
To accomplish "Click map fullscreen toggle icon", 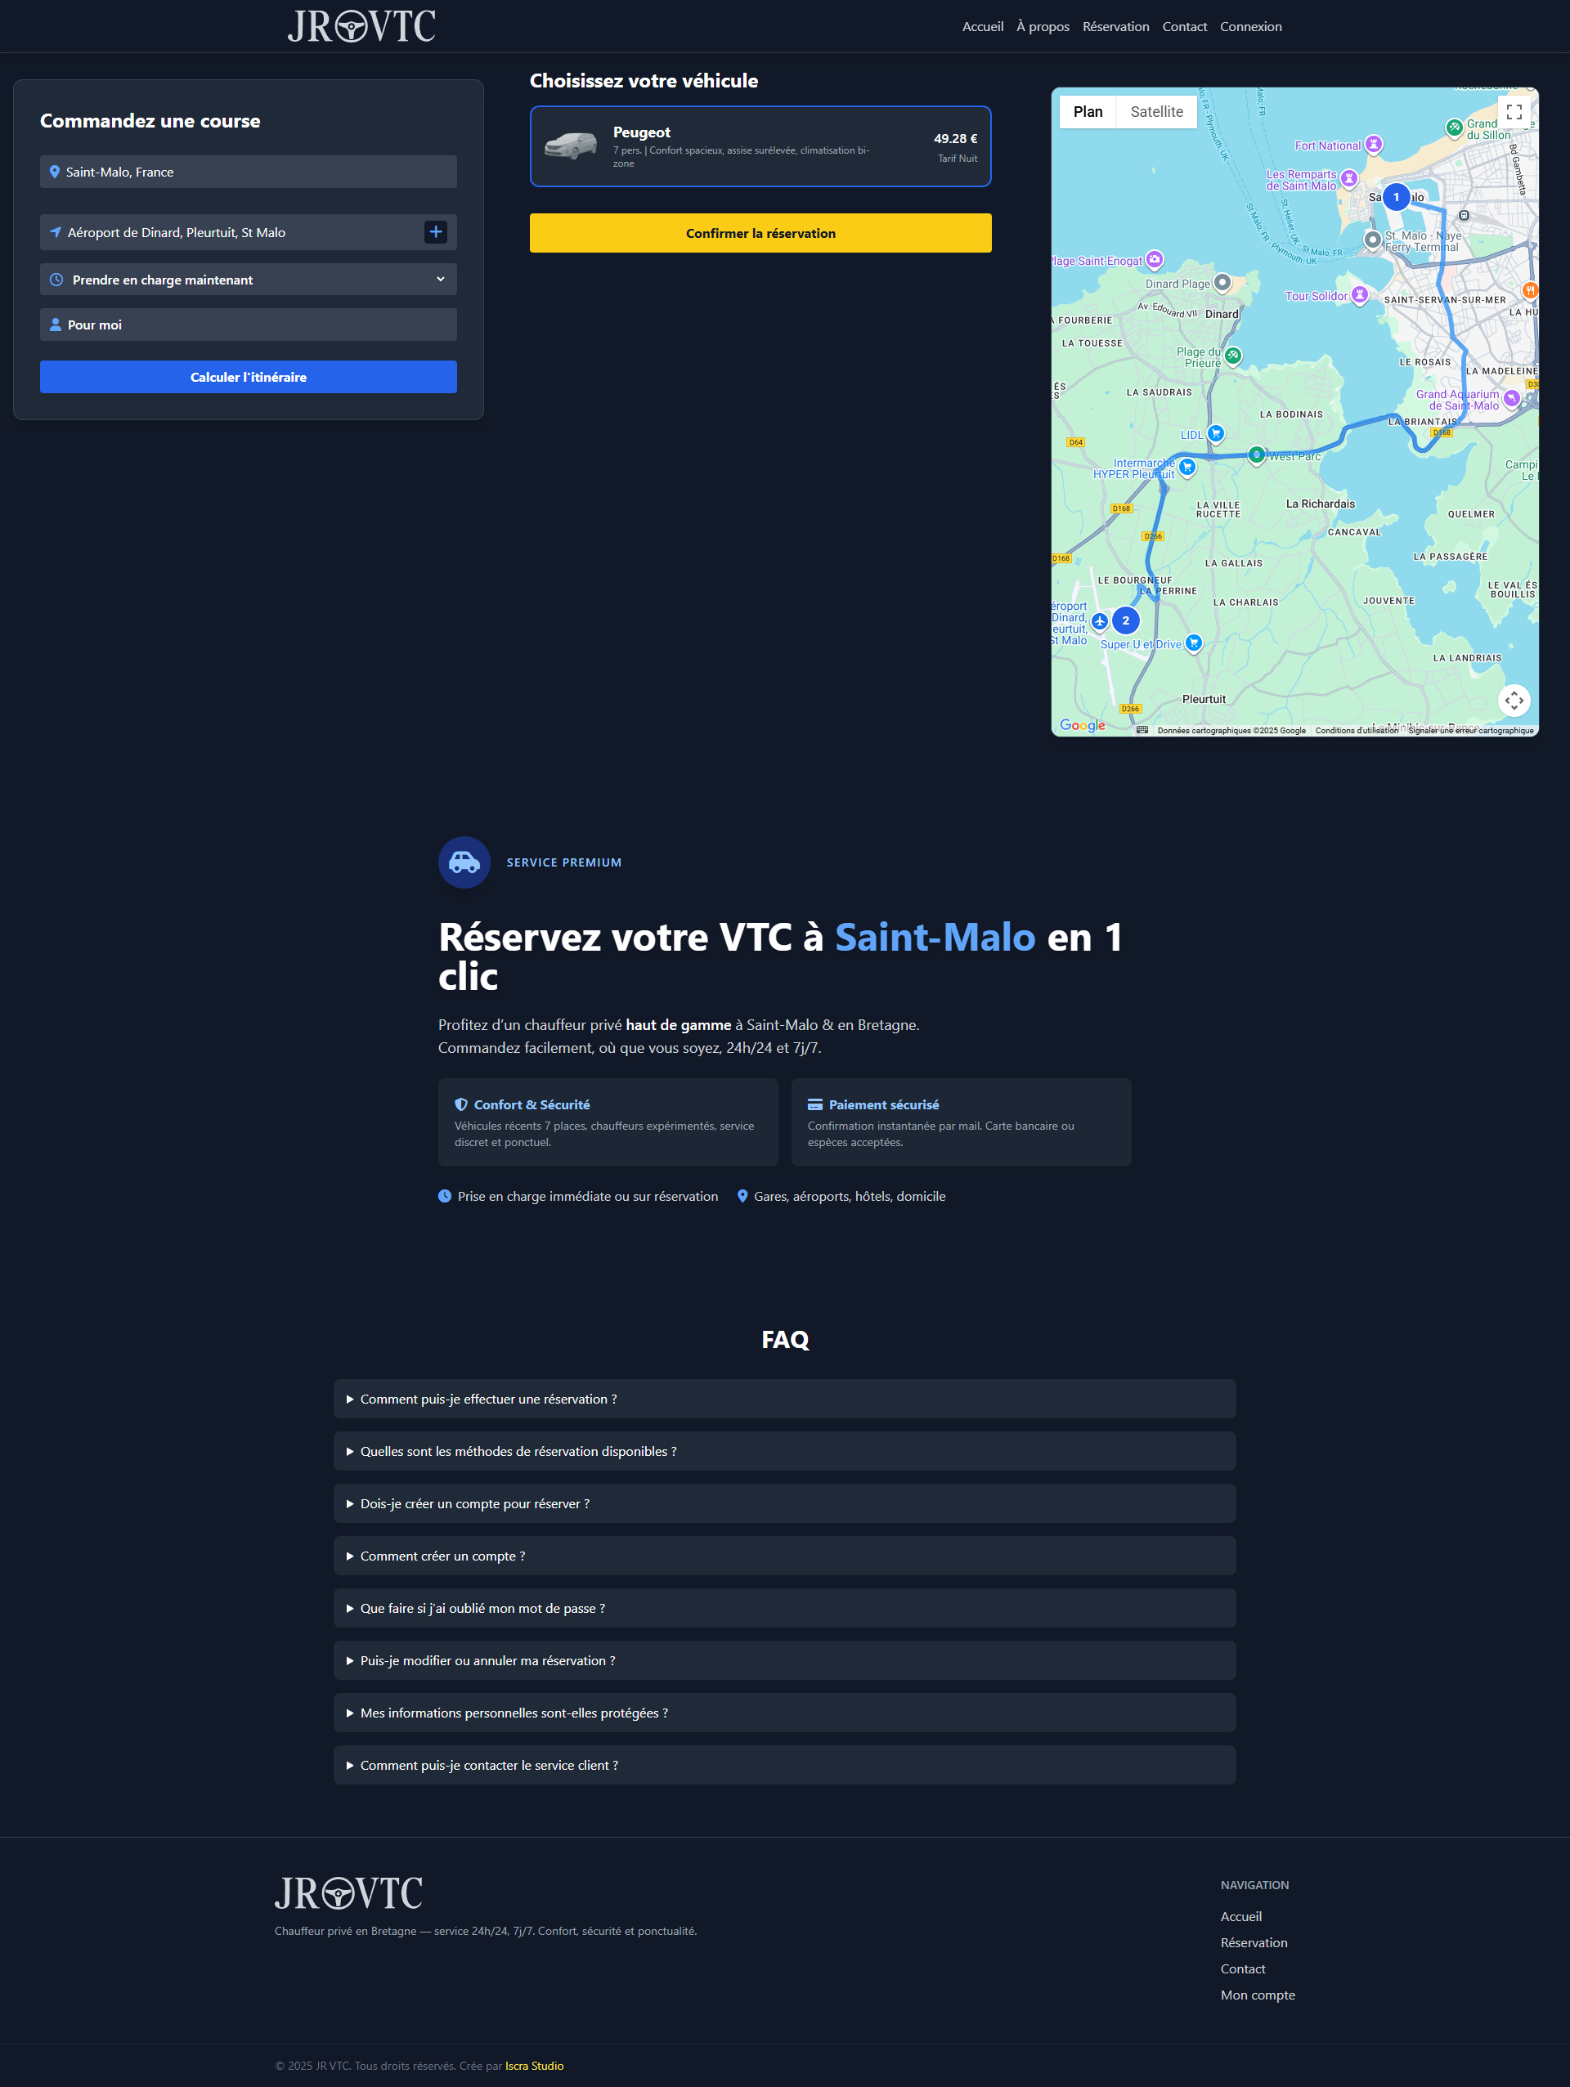I will click(x=1514, y=112).
